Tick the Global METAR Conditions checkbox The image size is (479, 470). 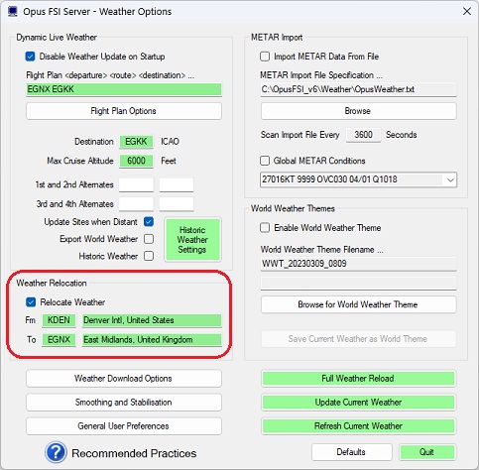pyautogui.click(x=265, y=161)
